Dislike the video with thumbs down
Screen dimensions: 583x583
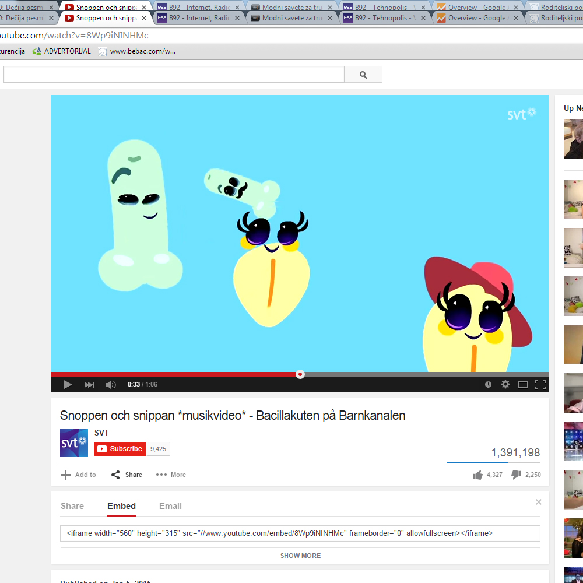(x=516, y=475)
